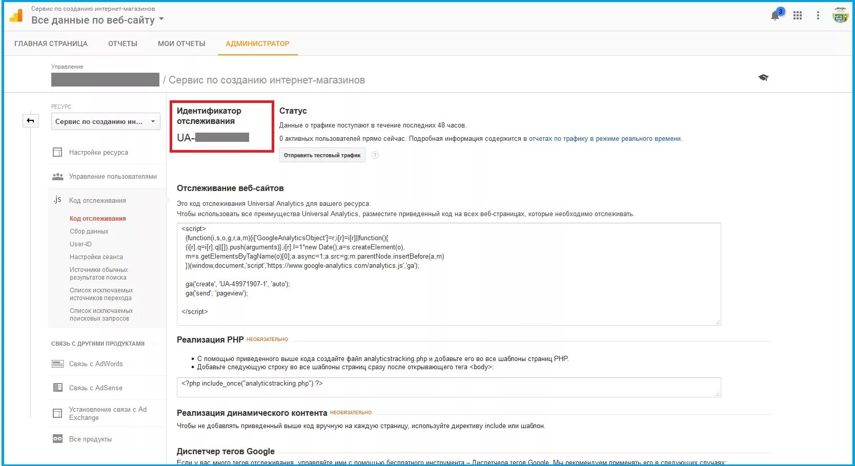Switch to ОТЧЕТЫ tab
Screen dimensions: 855x466
[x=123, y=44]
